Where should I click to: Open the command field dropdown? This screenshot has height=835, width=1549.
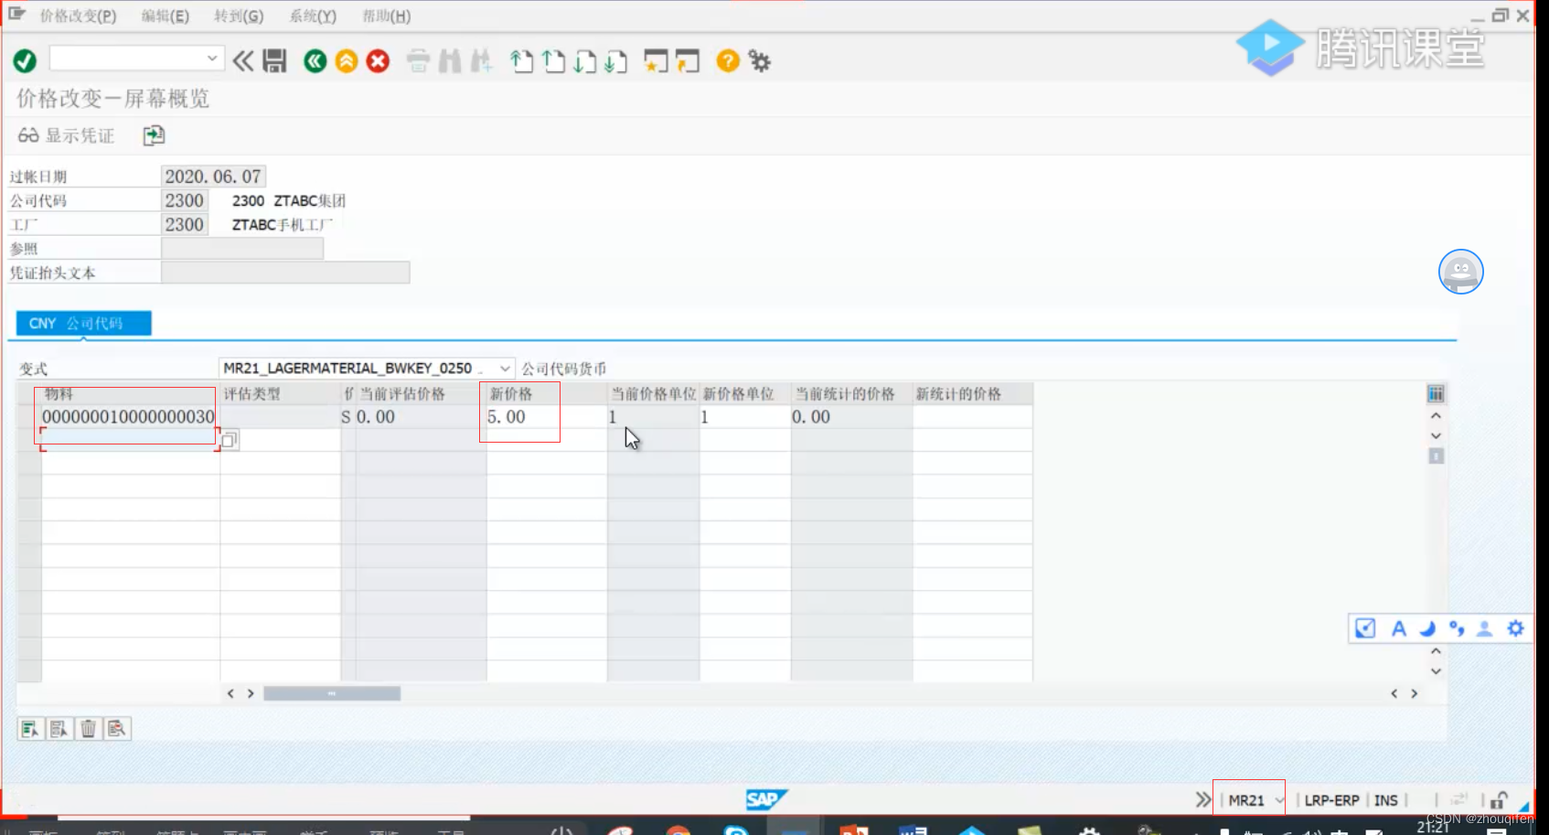click(x=212, y=59)
